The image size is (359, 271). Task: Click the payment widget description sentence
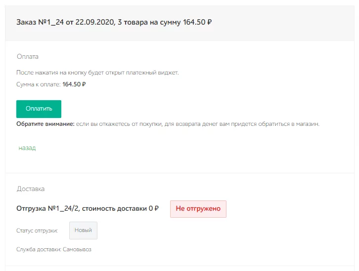[x=97, y=73]
